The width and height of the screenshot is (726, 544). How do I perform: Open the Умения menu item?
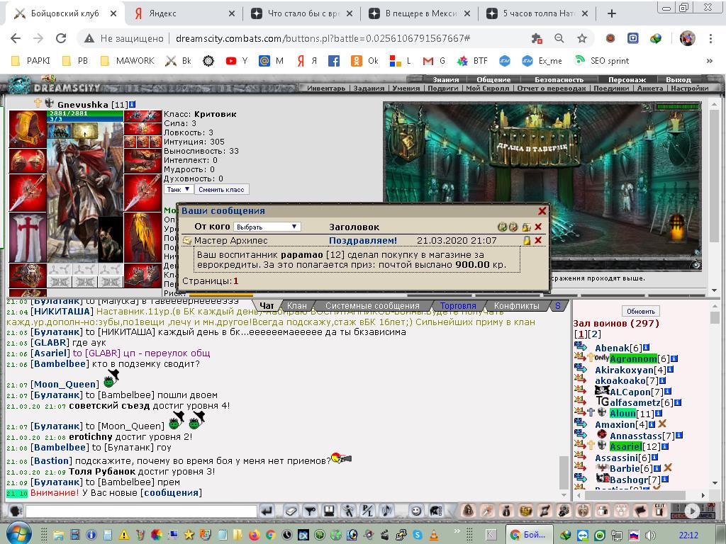(x=406, y=88)
